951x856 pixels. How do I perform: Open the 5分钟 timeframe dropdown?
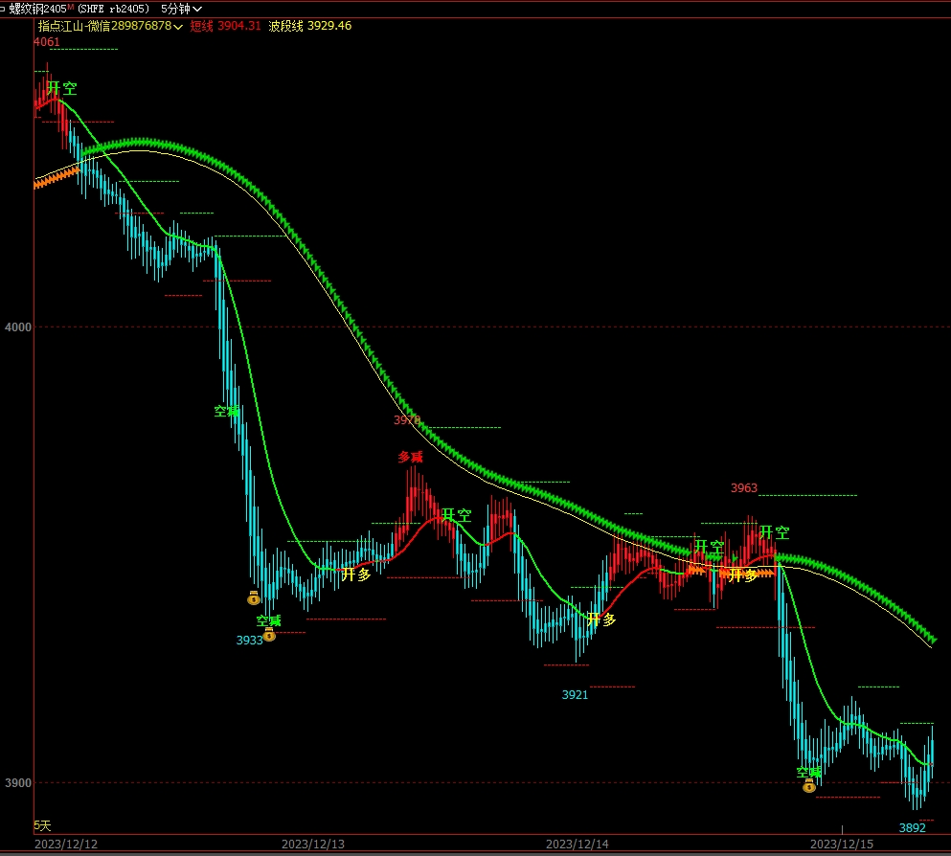181,9
